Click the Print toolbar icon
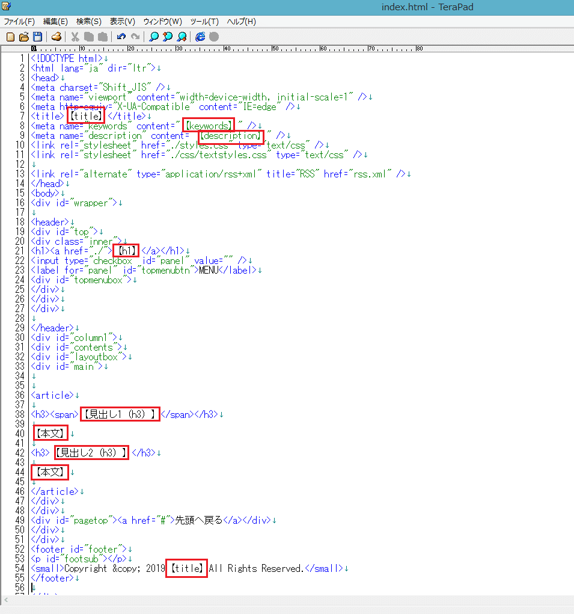Image resolution: width=574 pixels, height=614 pixels. point(56,37)
